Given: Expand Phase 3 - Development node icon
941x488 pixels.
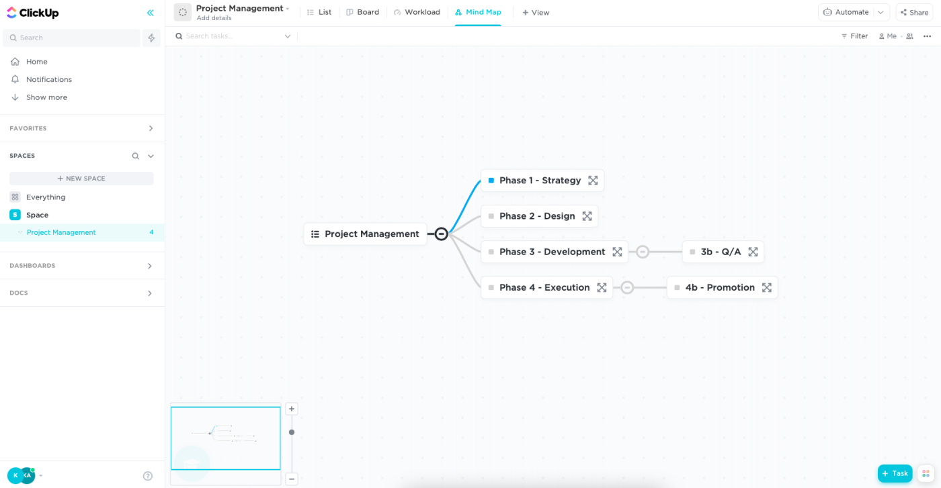Looking at the screenshot, I should tap(617, 252).
